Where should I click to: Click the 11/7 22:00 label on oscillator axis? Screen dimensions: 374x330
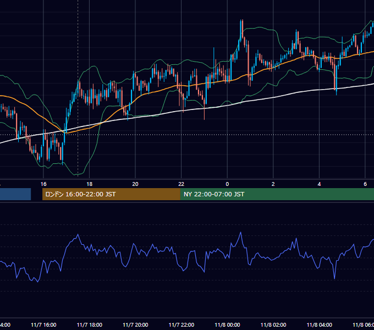point(182,325)
